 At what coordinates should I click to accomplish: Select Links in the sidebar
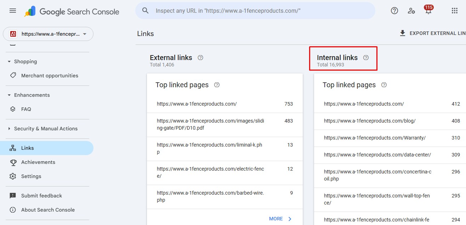click(x=47, y=148)
